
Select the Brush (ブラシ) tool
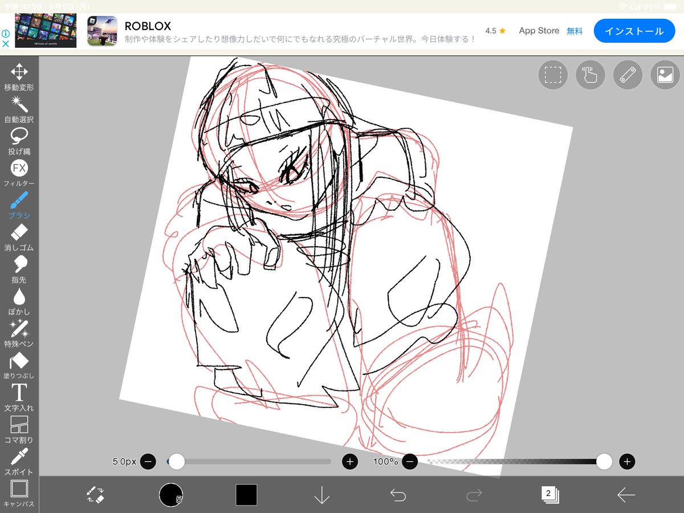(x=19, y=205)
